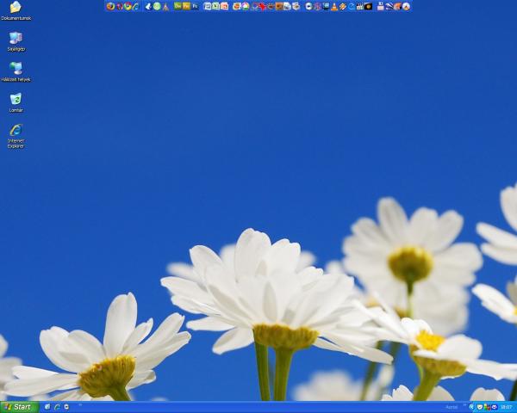Click the green uTorrent dock icon
The height and width of the screenshot is (413, 517).
[x=157, y=6]
